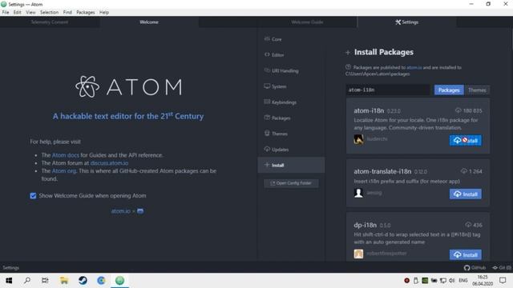Switch to the Telemetry Consent tab

click(50, 22)
